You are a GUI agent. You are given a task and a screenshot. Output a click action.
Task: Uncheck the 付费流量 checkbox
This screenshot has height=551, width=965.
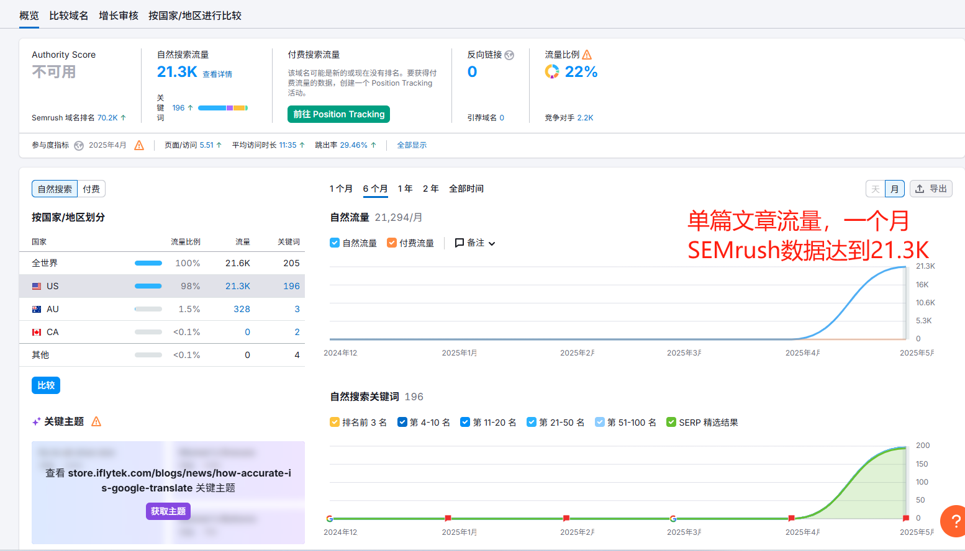(391, 243)
